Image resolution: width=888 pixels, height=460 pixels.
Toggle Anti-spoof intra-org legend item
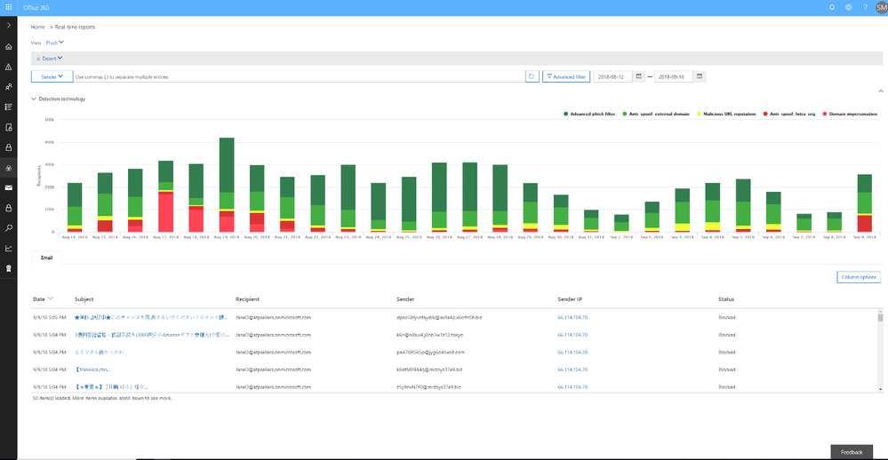789,114
